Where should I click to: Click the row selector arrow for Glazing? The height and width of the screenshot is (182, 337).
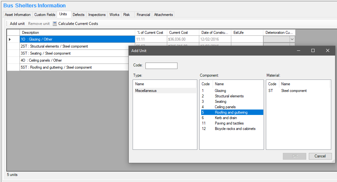point(10,39)
